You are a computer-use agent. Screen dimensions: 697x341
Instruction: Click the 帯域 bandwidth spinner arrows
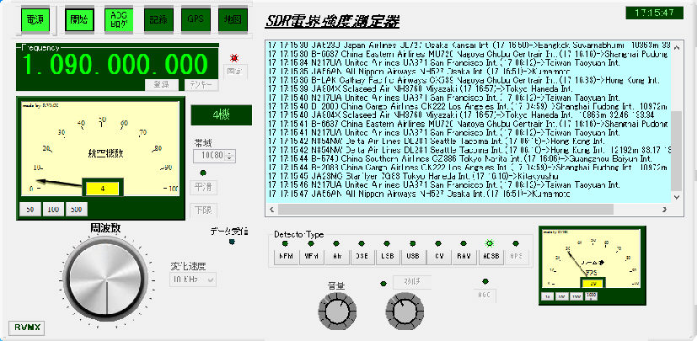click(x=229, y=157)
